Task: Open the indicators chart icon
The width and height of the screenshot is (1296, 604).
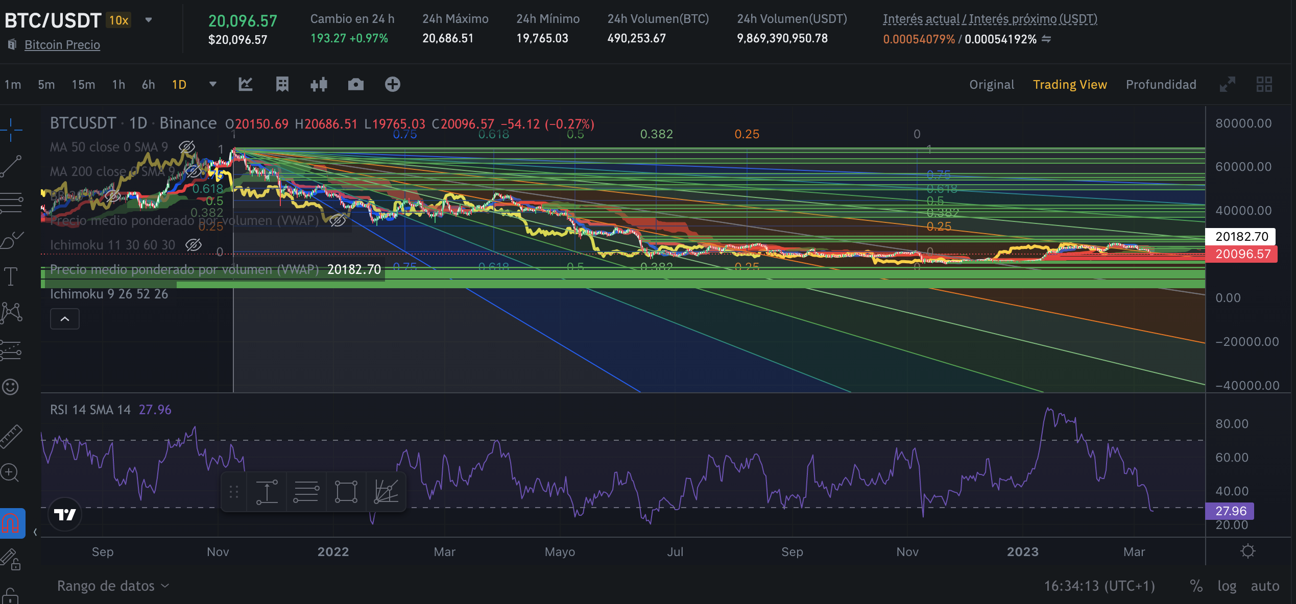Action: tap(246, 84)
